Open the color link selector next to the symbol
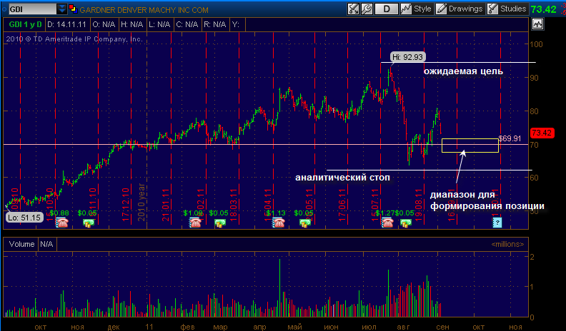Viewport: 566px width, 331px height. pos(73,9)
